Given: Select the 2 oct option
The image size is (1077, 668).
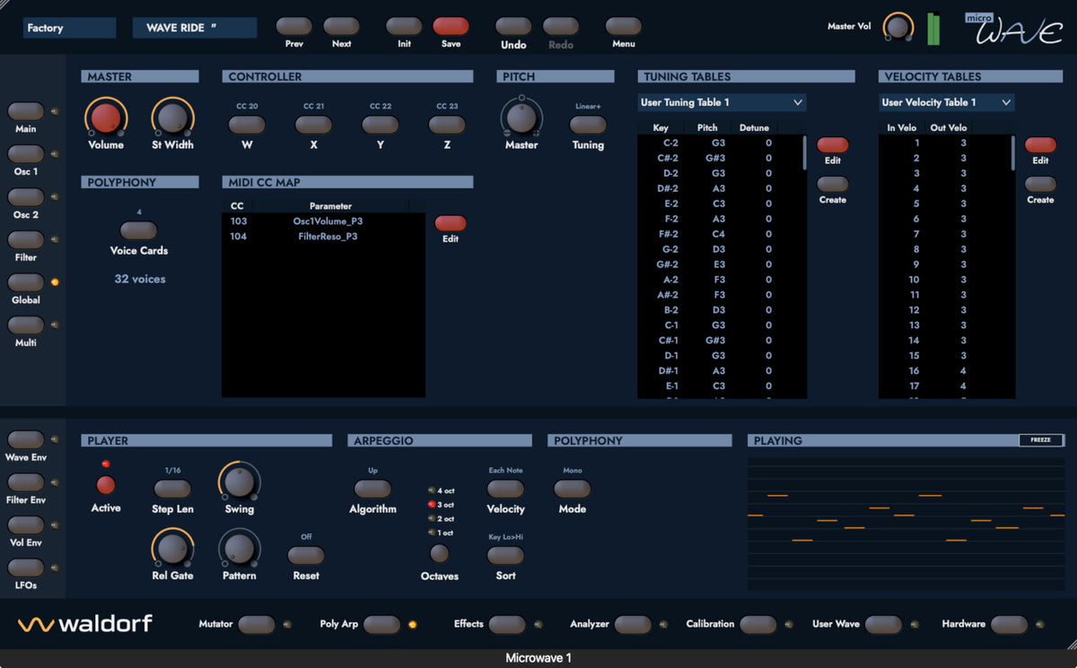Looking at the screenshot, I should click(x=441, y=518).
